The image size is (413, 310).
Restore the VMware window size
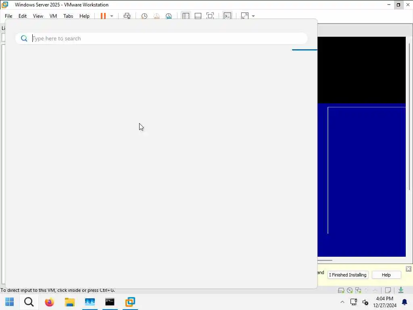point(398,5)
